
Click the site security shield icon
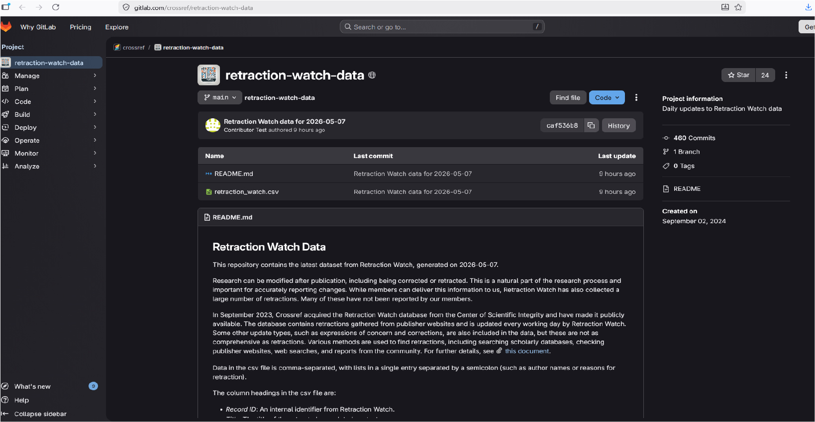126,7
